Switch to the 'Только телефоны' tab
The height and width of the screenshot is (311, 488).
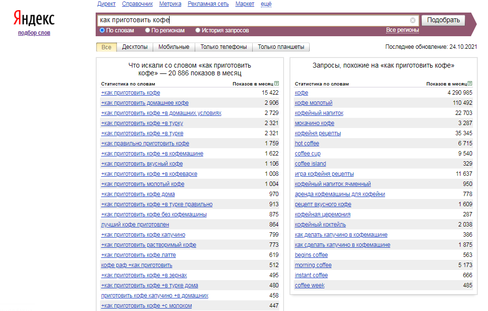click(x=223, y=47)
